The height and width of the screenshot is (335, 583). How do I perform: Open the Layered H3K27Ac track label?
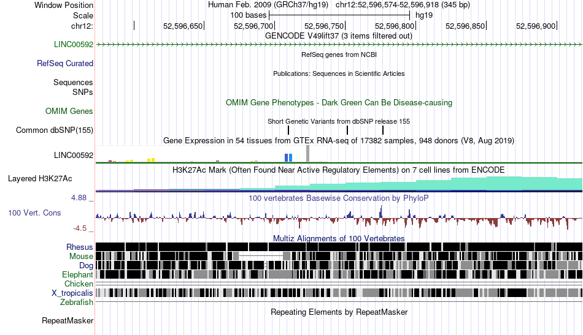40,178
